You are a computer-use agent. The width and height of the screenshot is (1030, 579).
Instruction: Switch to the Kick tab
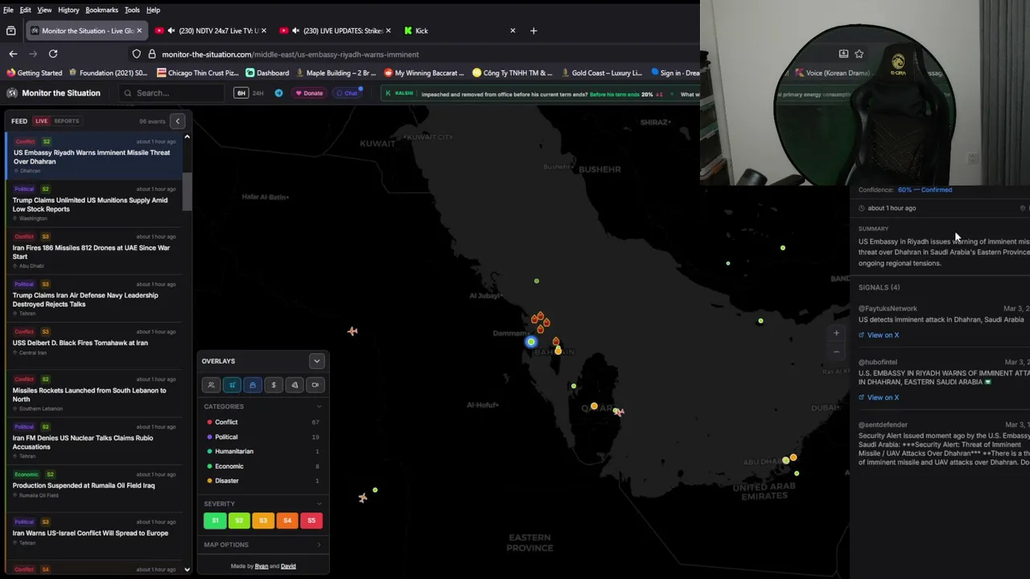[459, 31]
